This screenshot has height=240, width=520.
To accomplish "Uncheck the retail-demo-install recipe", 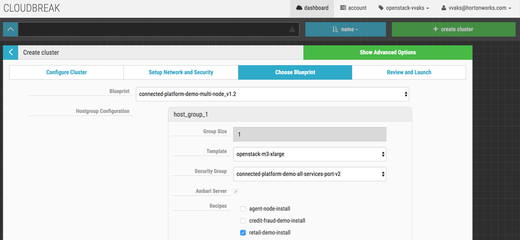I will pos(243,233).
